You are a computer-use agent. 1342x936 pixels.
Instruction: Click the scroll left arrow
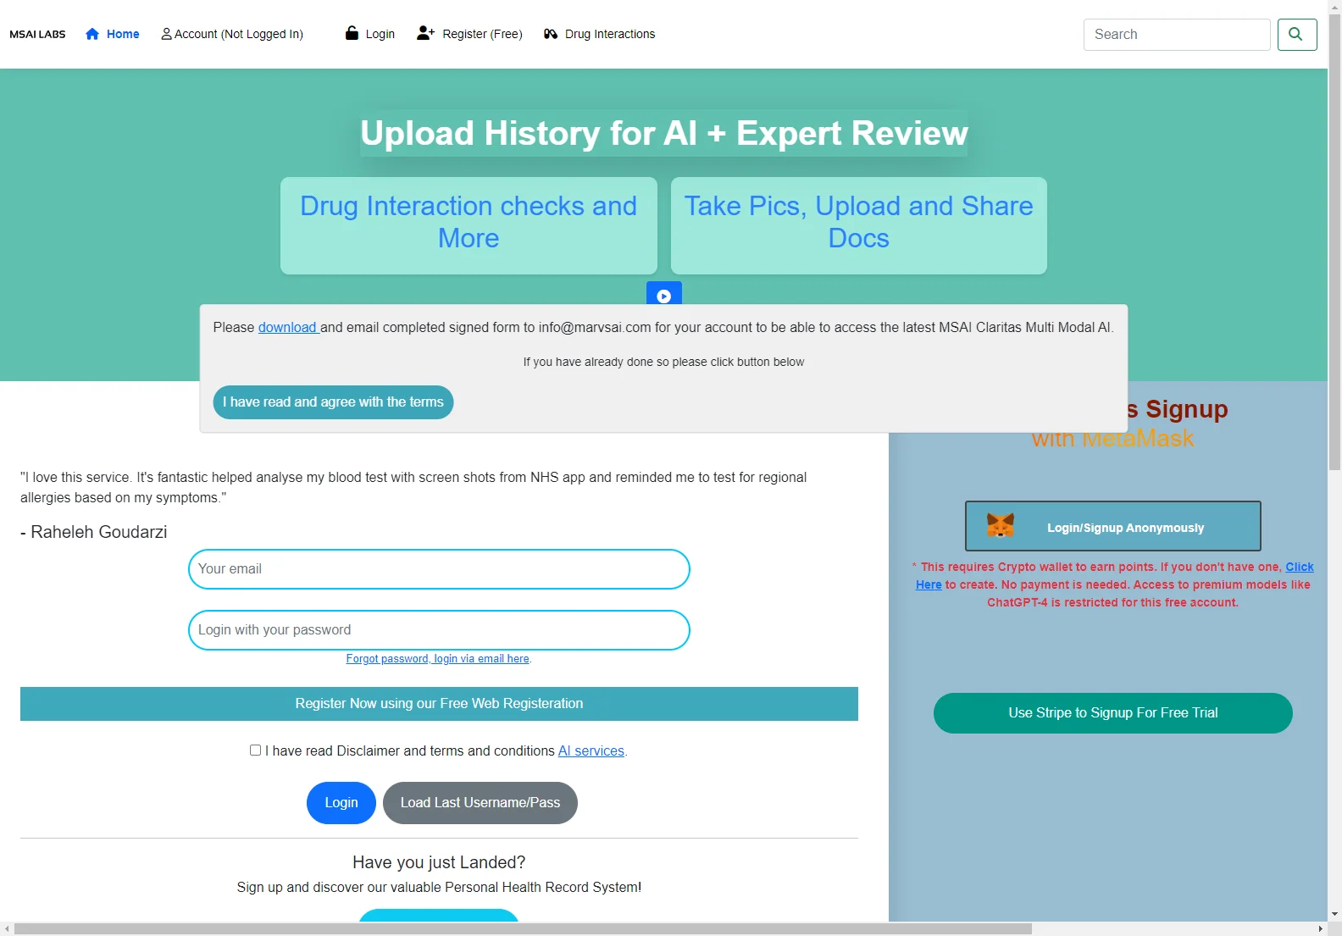[x=7, y=929]
